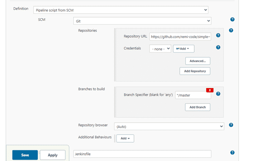Click Add Repository button
The image size is (259, 161).
point(195,71)
